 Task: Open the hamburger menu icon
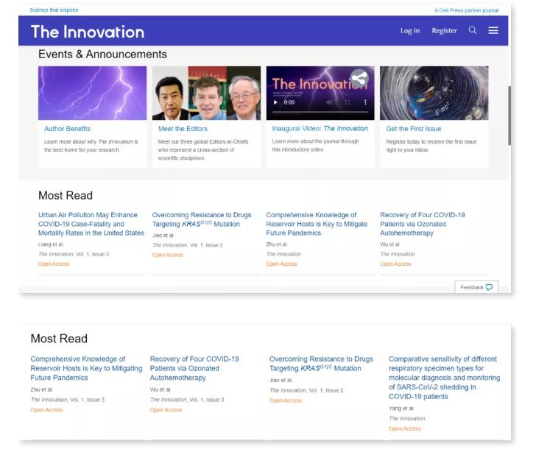(x=493, y=30)
